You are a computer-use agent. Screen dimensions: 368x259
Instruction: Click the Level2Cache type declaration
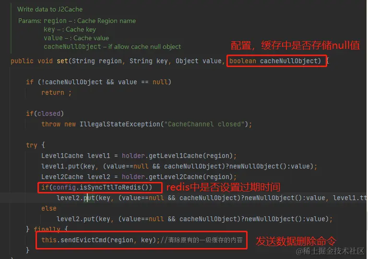(62, 177)
